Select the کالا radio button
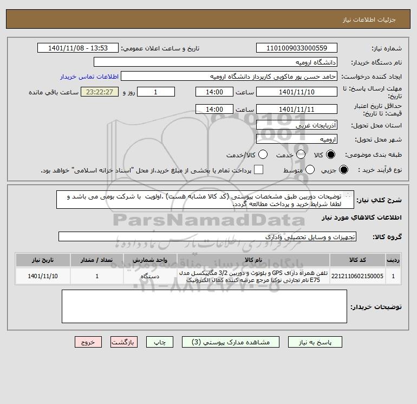The width and height of the screenshot is (417, 404). click(x=330, y=155)
